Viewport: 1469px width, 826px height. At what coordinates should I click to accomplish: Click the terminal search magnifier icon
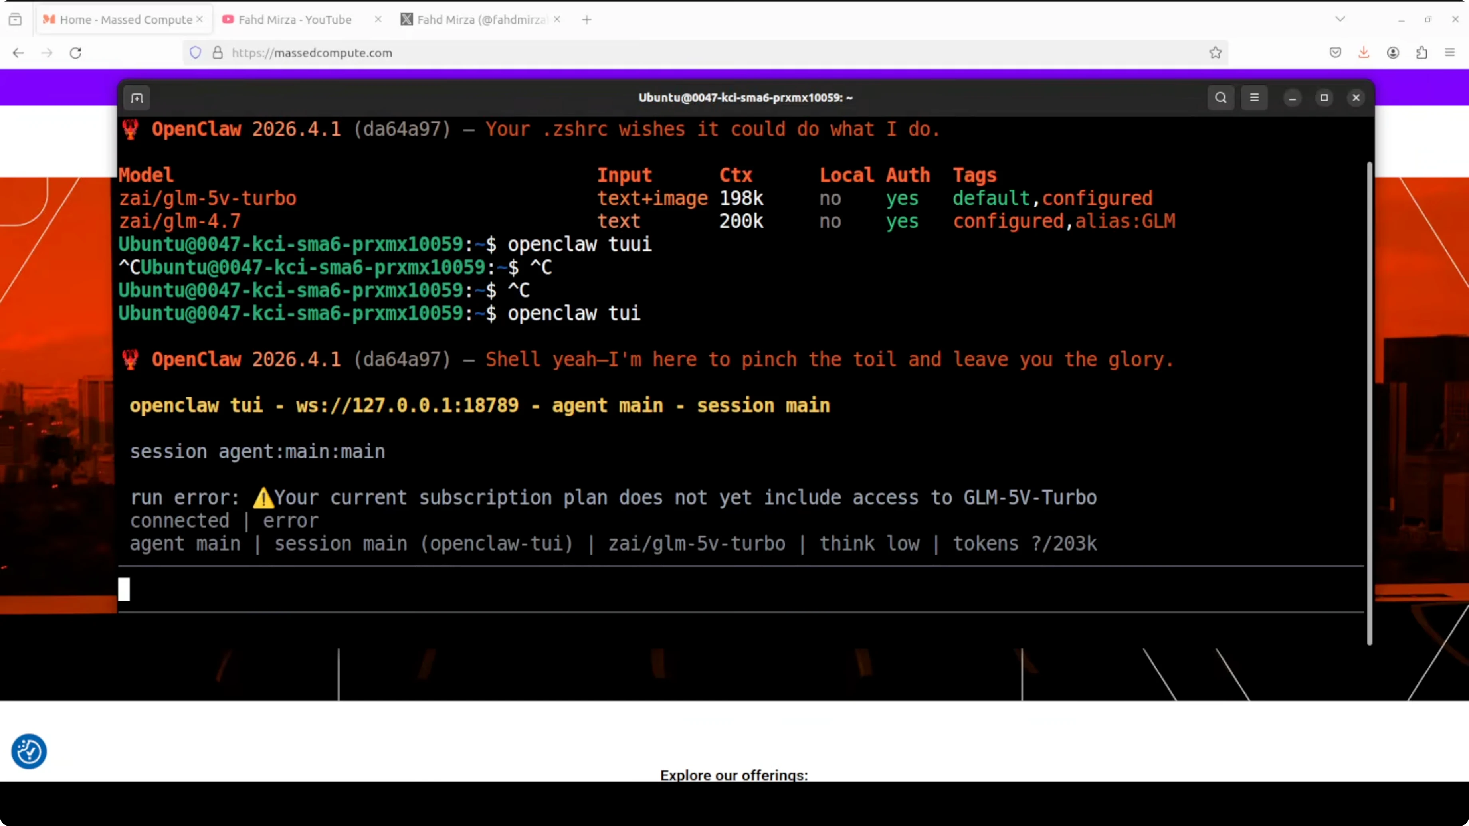1220,97
